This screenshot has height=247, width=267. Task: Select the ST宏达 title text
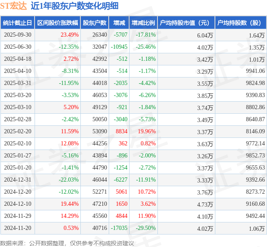pyautogui.click(x=13, y=6)
